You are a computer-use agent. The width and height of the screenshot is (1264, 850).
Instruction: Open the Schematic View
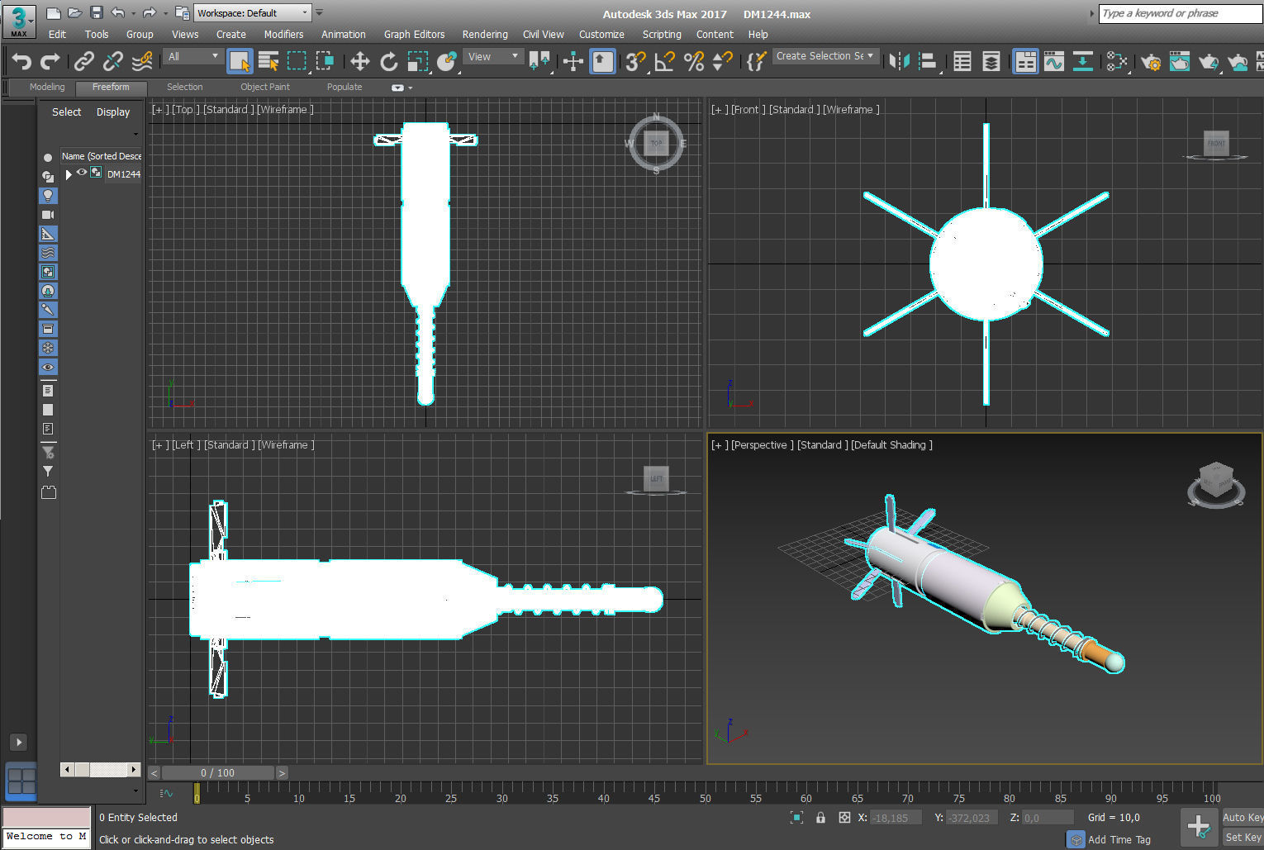1083,61
